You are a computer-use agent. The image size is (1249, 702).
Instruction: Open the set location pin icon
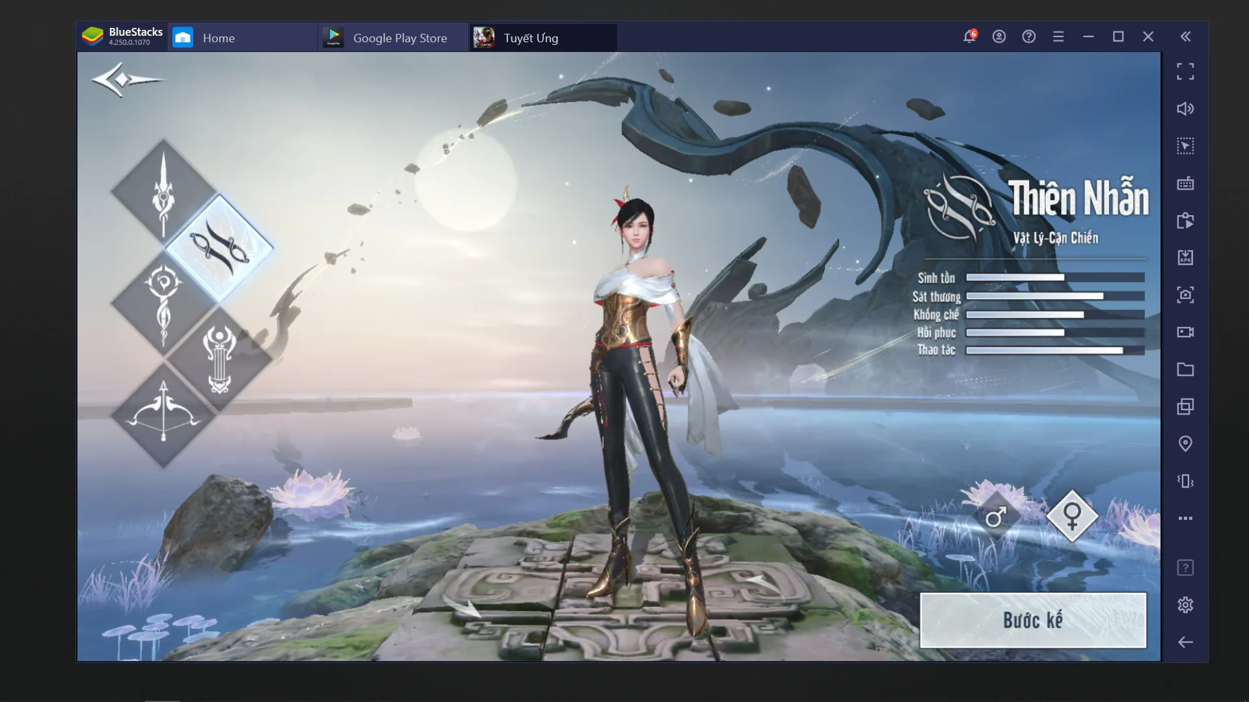(x=1185, y=444)
